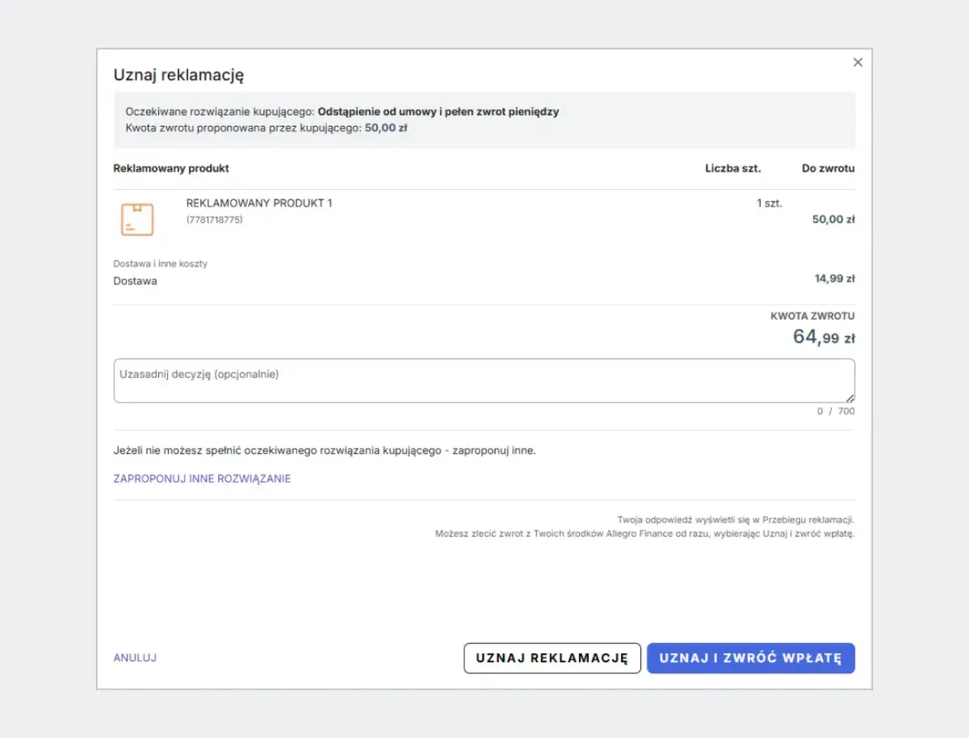Image resolution: width=969 pixels, height=738 pixels.
Task: Click the hint Jeżeli nie możesz spełnić oczekiwanego rozwiązania
Action: pyautogui.click(x=325, y=451)
